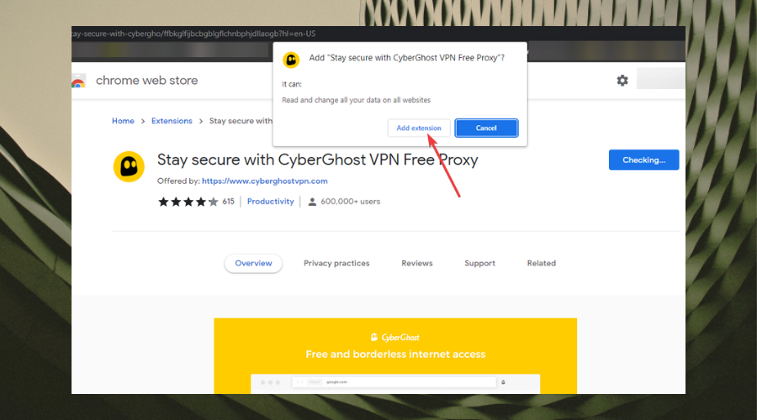The width and height of the screenshot is (757, 420).
Task: Click the blue Checking... button
Action: (643, 160)
